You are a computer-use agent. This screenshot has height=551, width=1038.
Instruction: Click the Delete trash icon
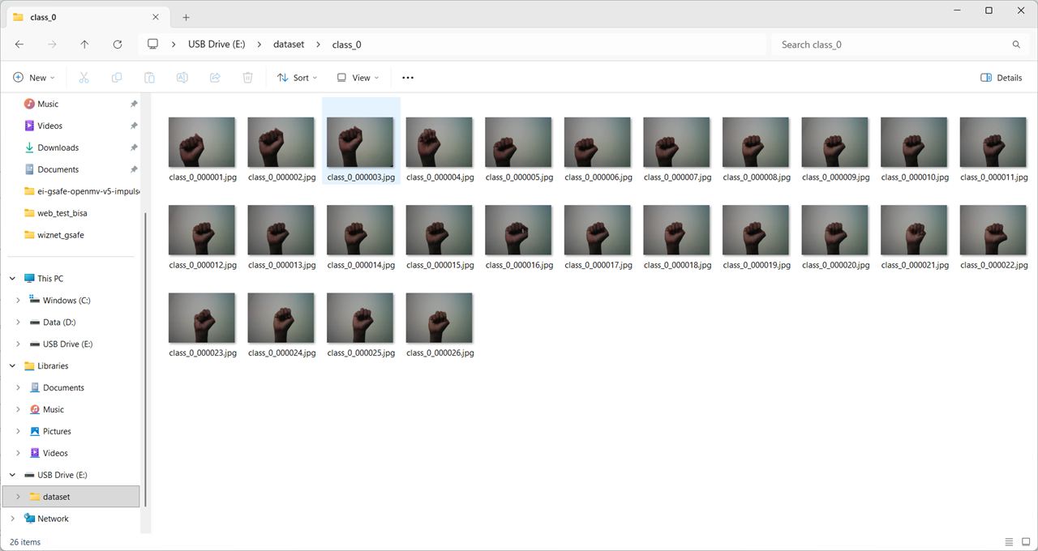tap(248, 78)
